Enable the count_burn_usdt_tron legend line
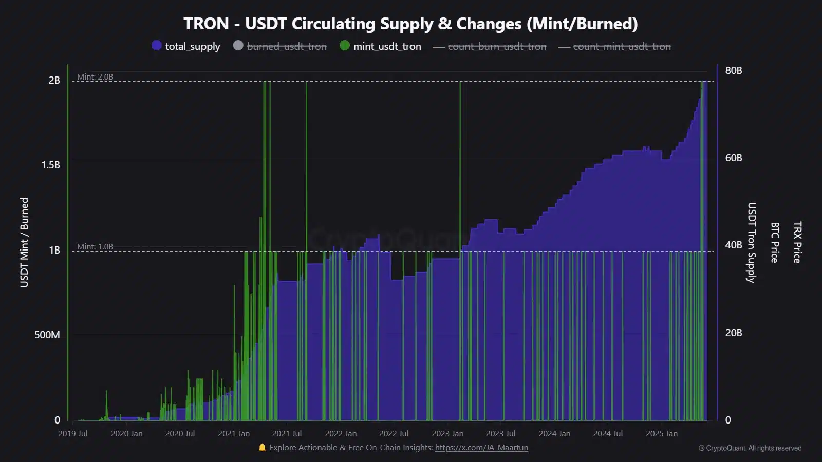 click(x=490, y=47)
